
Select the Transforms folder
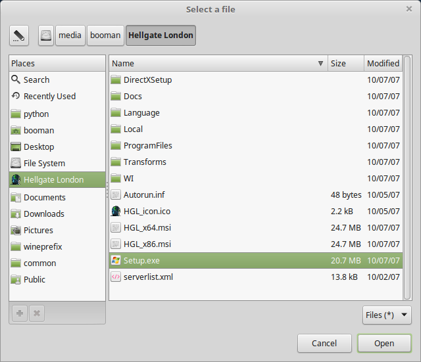[256, 162]
